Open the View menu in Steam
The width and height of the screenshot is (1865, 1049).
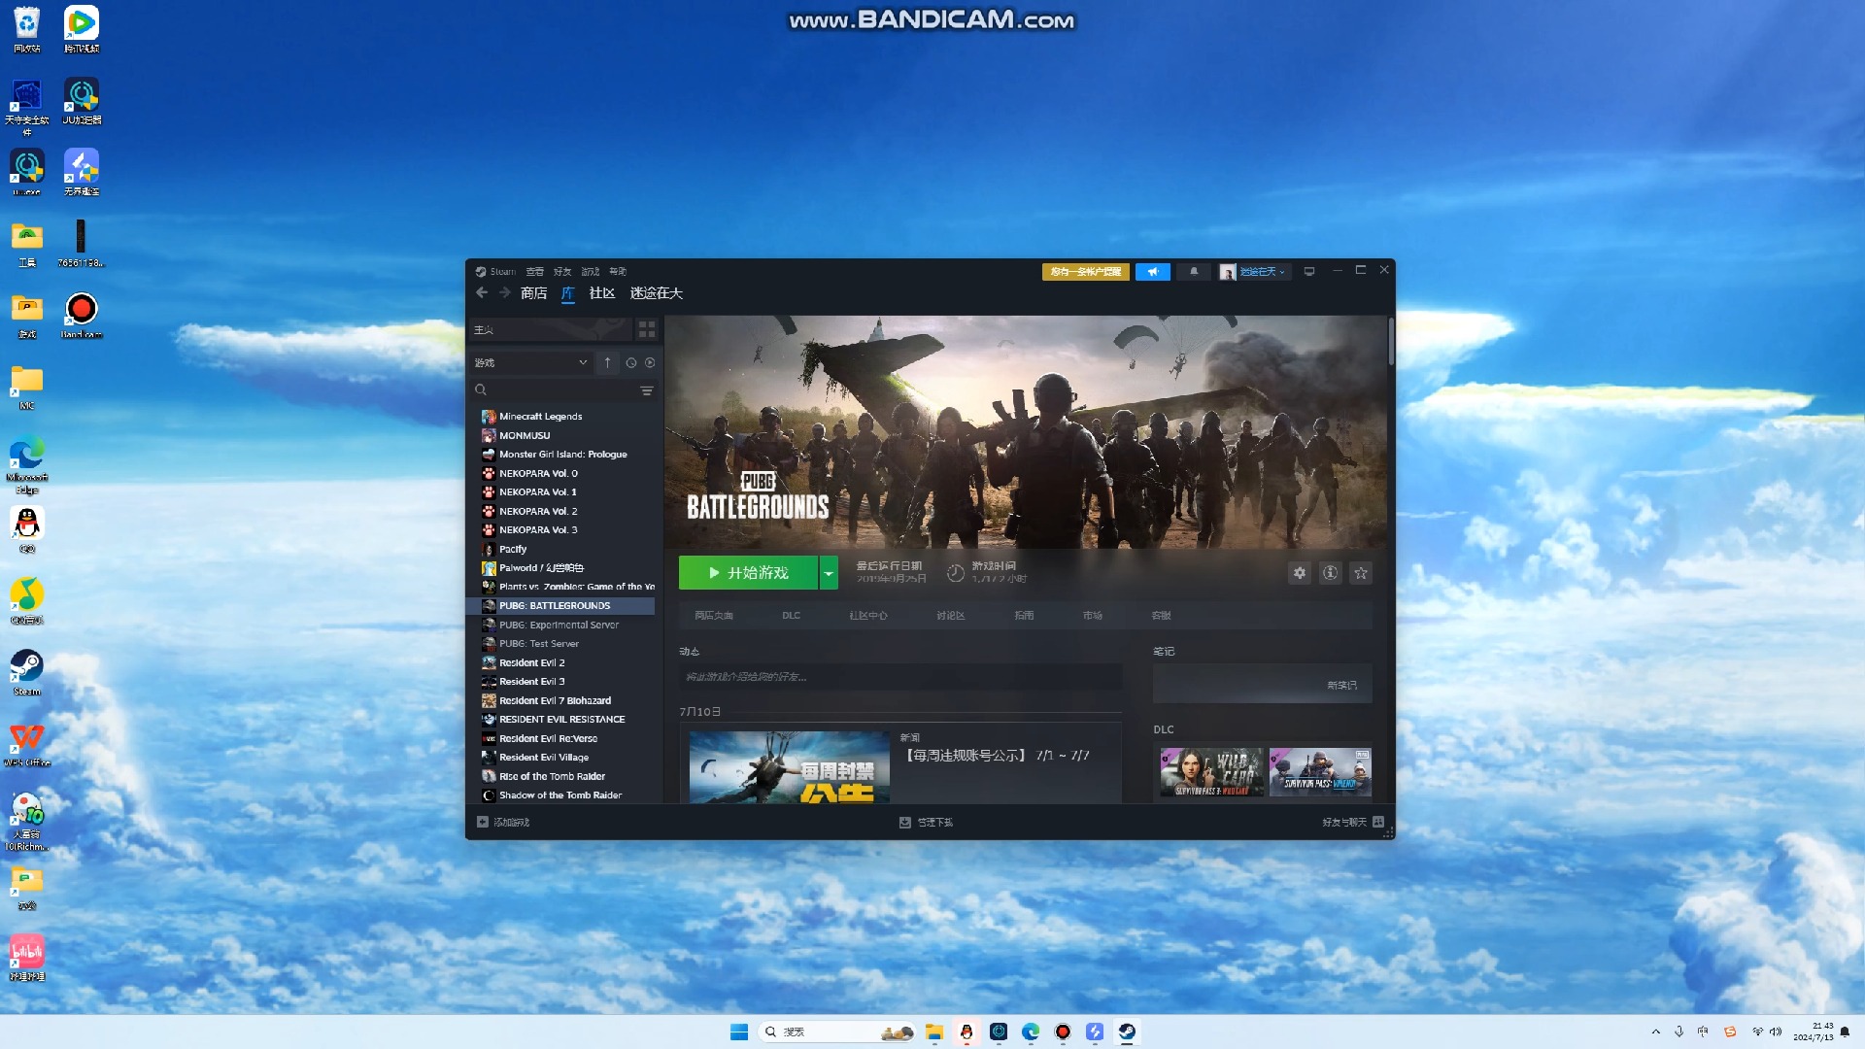tap(535, 272)
